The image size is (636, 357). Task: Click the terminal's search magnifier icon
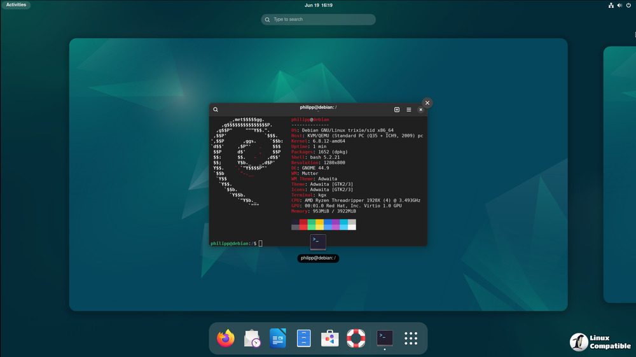(x=216, y=109)
